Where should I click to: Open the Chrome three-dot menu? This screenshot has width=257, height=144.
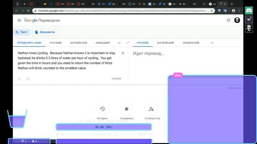(239, 11)
